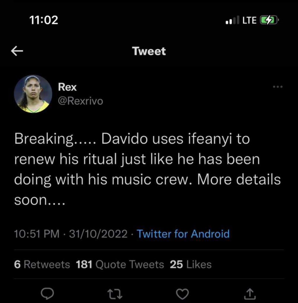Tap the share upload icon

coord(250,294)
